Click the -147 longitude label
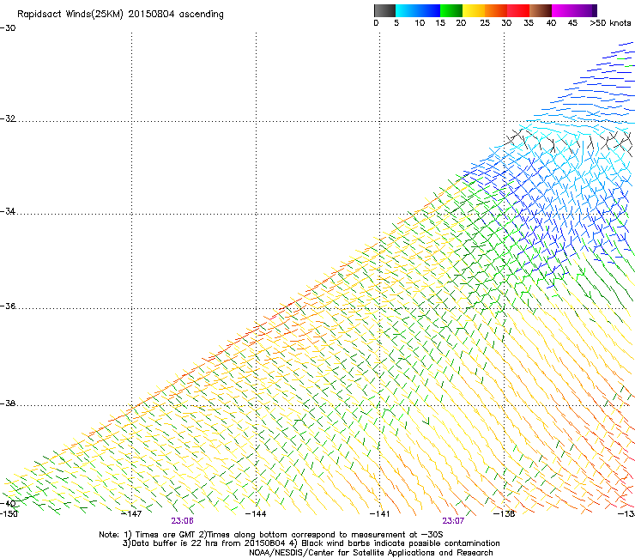Screen dimensions: 635x558 click(131, 514)
